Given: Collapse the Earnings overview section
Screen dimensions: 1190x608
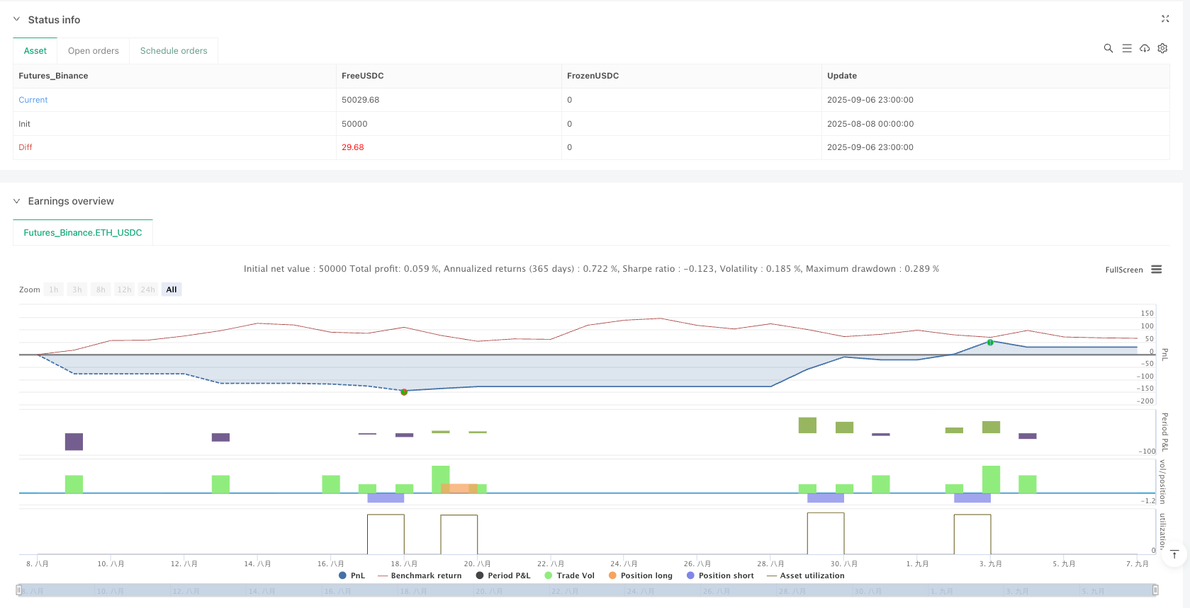Looking at the screenshot, I should pyautogui.click(x=17, y=201).
